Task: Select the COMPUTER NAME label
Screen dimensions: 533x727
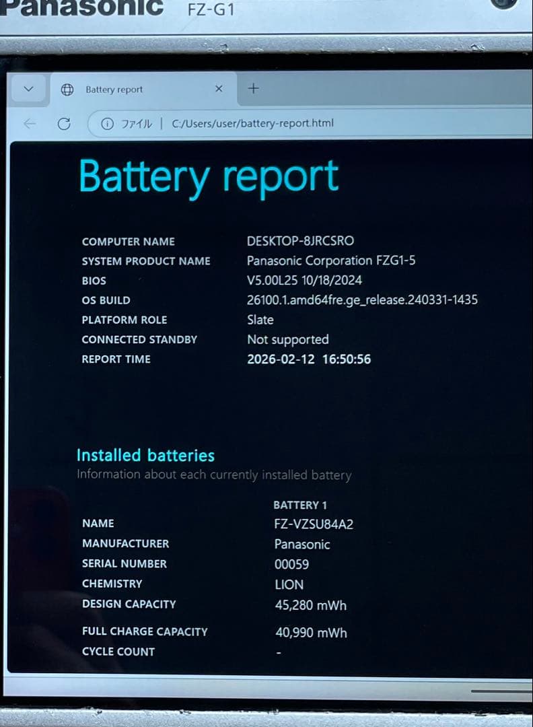Action: (x=129, y=242)
